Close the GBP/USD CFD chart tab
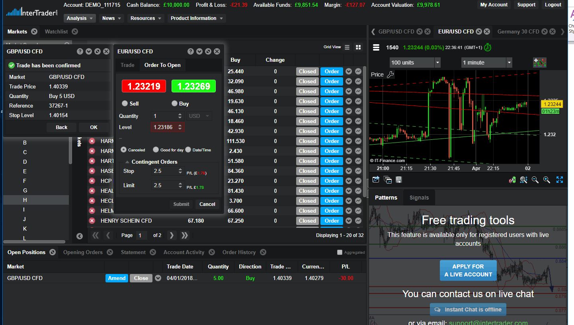The image size is (574, 325). pos(427,31)
